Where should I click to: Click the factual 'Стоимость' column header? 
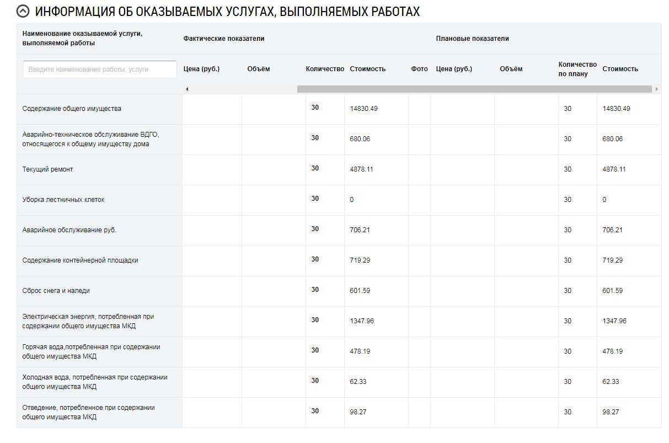click(368, 69)
